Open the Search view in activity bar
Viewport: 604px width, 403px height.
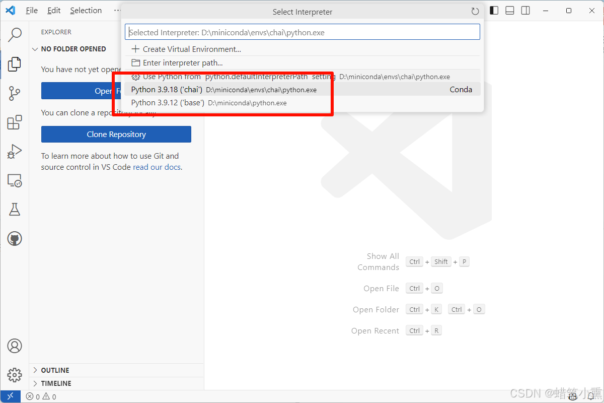[x=15, y=34]
